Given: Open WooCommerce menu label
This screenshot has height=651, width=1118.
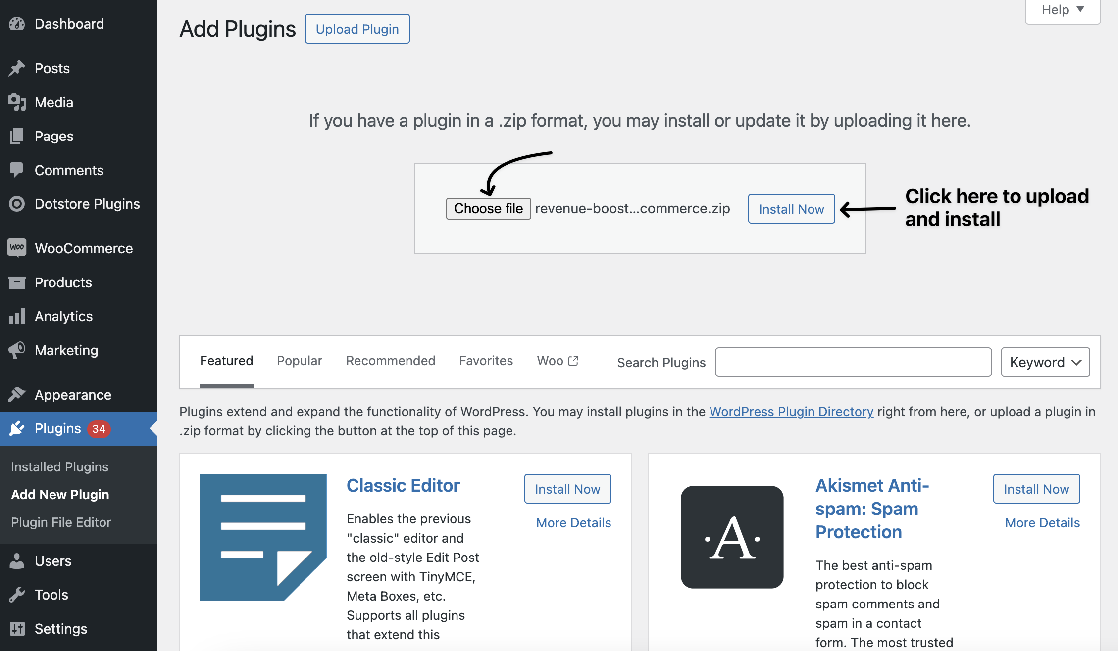Looking at the screenshot, I should pyautogui.click(x=84, y=248).
